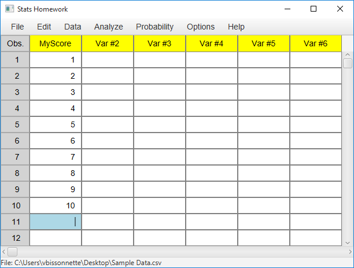Click the horizontal scrollbar thumb

coord(12,252)
